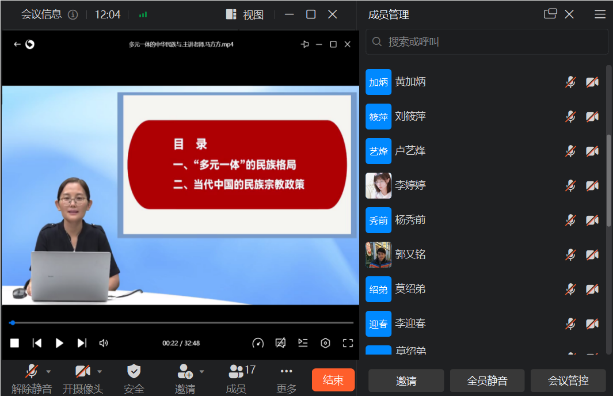Enter fullscreen in the video player
This screenshot has width=613, height=396.
[348, 343]
